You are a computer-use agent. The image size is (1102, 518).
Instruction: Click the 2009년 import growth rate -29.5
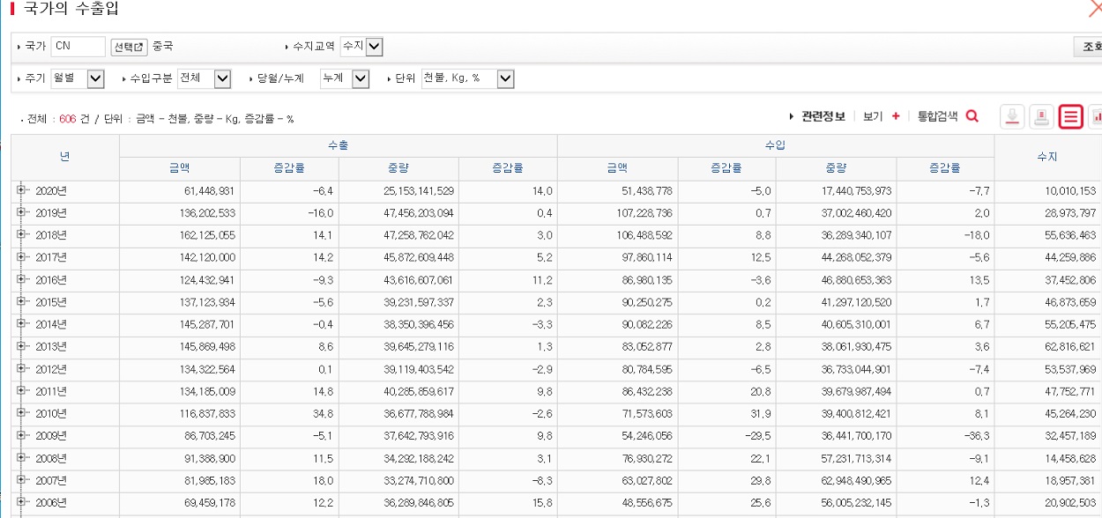pyautogui.click(x=756, y=436)
